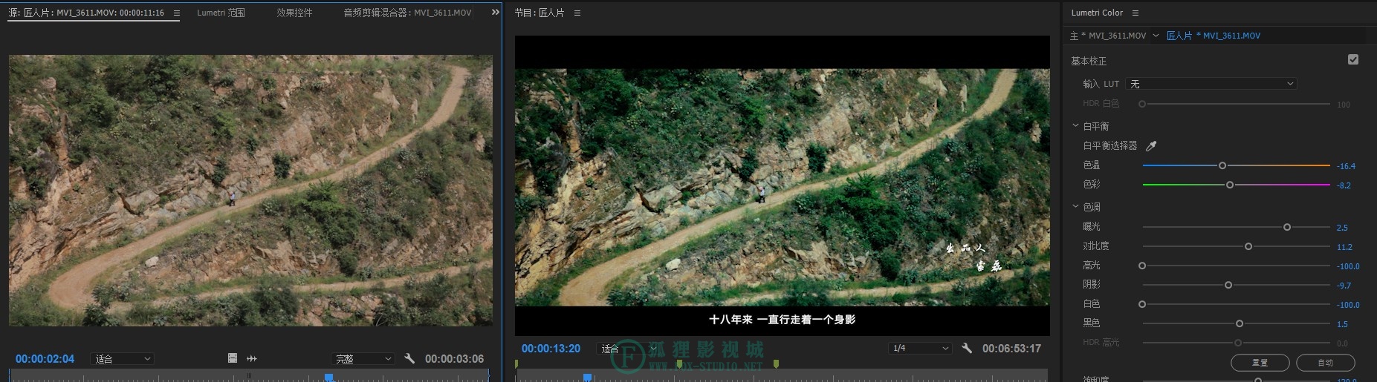Pick white balance with the eyedropper
The height and width of the screenshot is (382, 1377).
(1151, 146)
